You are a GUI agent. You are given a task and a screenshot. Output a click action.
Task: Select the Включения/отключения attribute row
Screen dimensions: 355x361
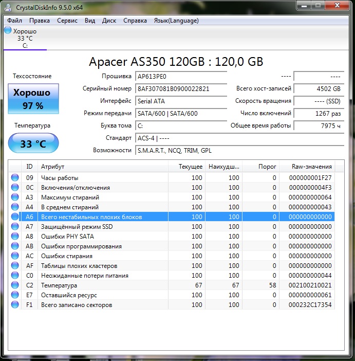[172, 187]
